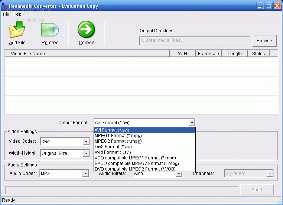Screen dimensions: 283x205
Task: Click the Add File text label
Action: 17,43
